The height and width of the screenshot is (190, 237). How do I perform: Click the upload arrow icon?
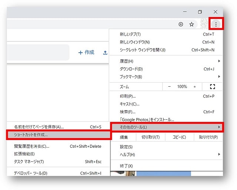coord(105,53)
